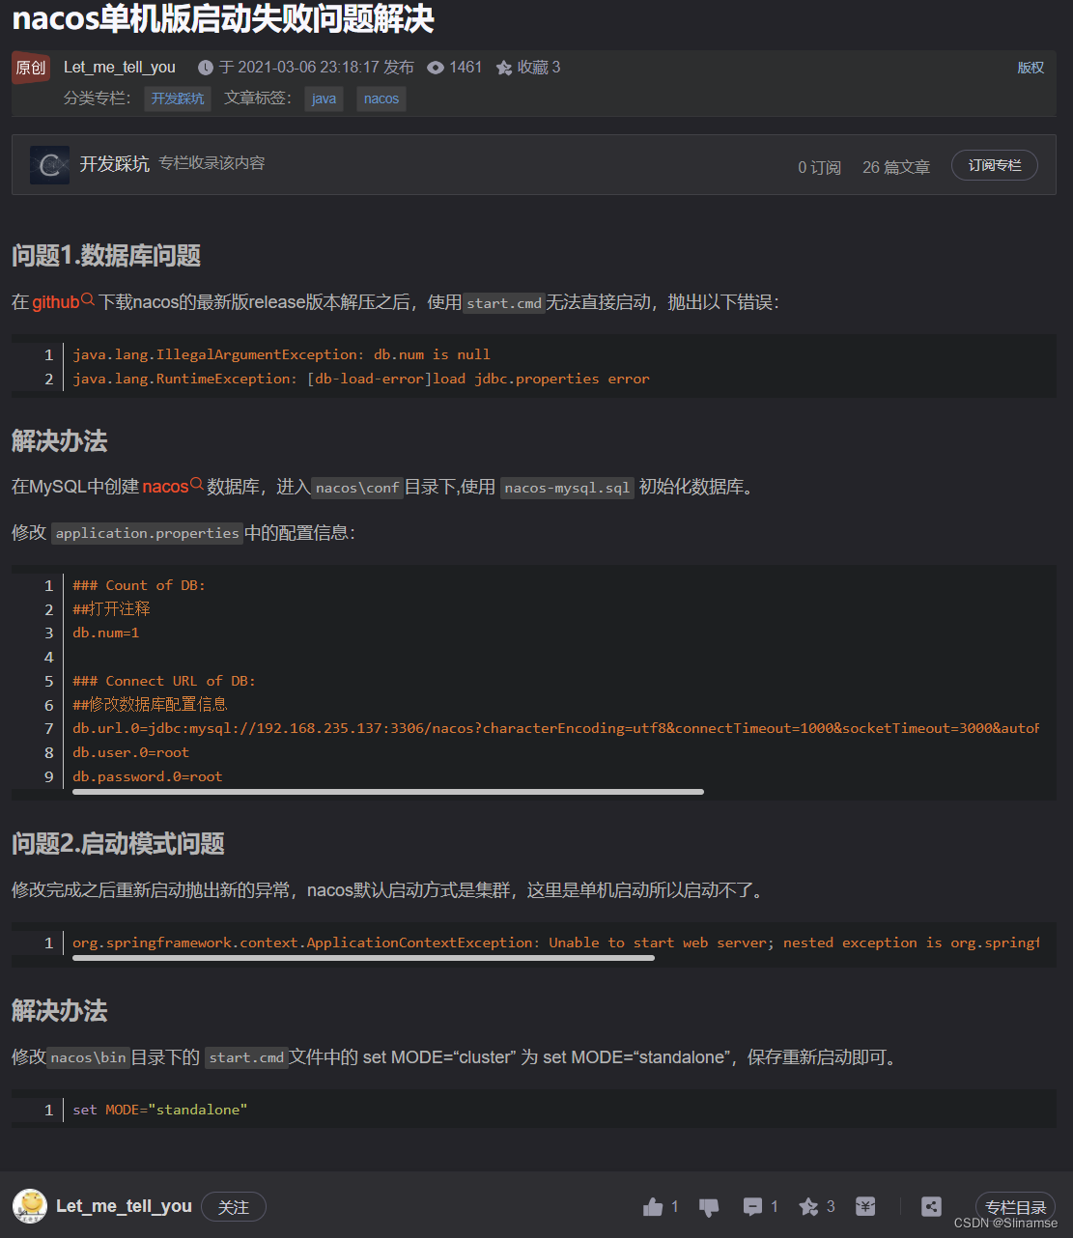Click the db.user.0=root line

130,752
